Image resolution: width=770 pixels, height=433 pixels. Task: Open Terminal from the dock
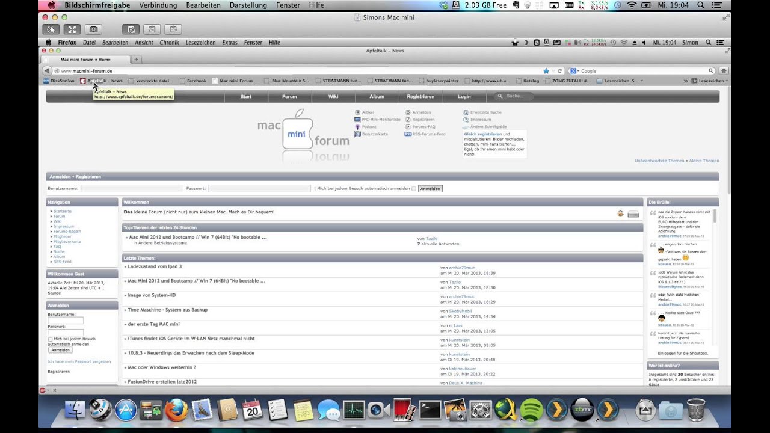click(x=430, y=410)
